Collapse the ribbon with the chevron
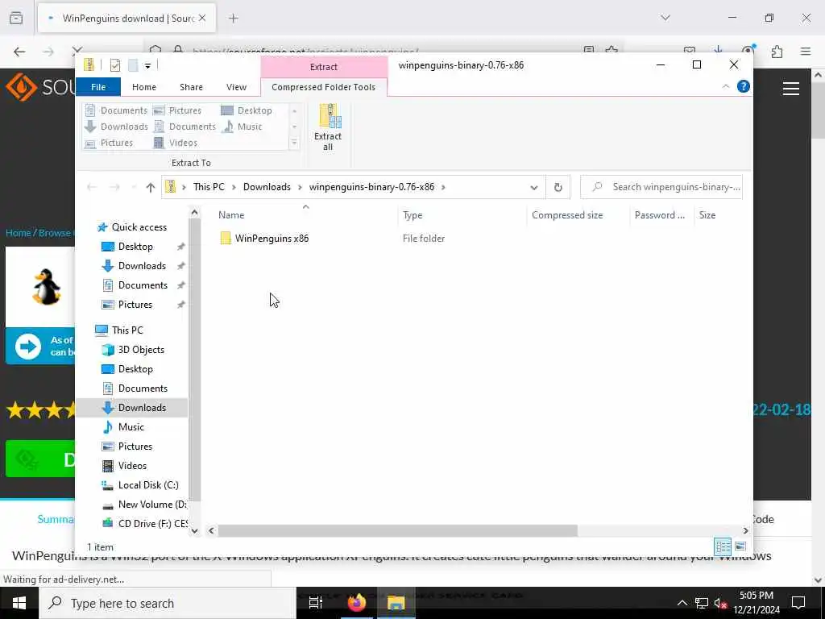Image resolution: width=825 pixels, height=619 pixels. (726, 86)
